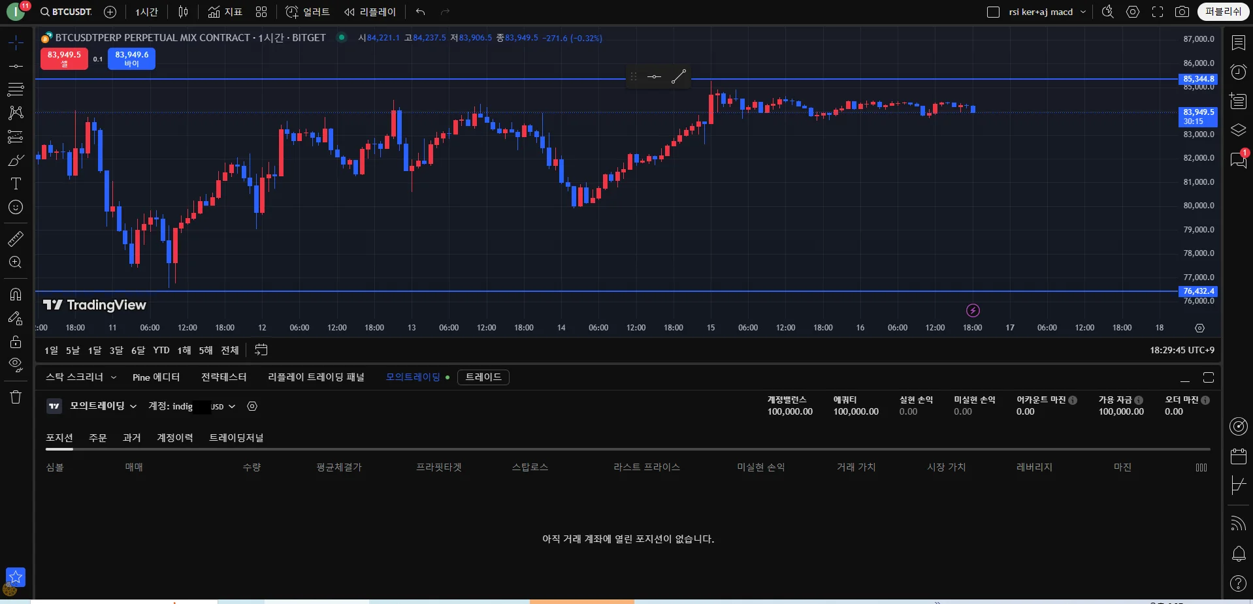Switch to the 주문 tab
The width and height of the screenshot is (1253, 604).
point(97,437)
